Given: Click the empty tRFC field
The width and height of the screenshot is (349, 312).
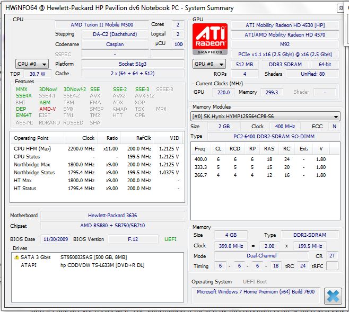Looking at the screenshot, I should (332, 266).
